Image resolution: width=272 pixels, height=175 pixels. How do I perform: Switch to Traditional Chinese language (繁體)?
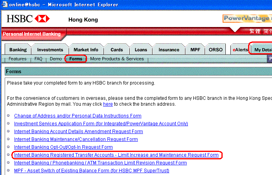[255, 31]
